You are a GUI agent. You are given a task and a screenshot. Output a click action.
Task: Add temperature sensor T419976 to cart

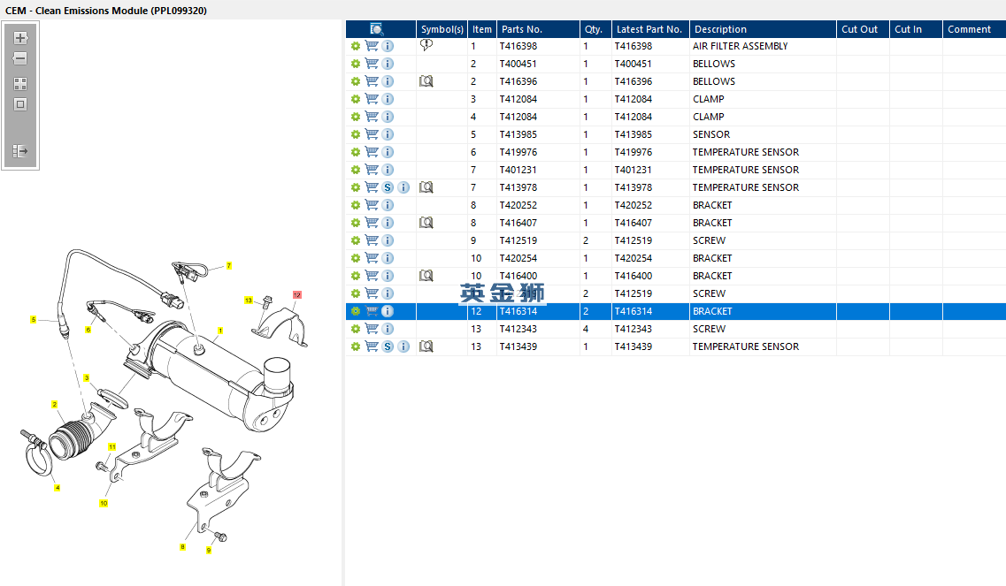point(372,152)
